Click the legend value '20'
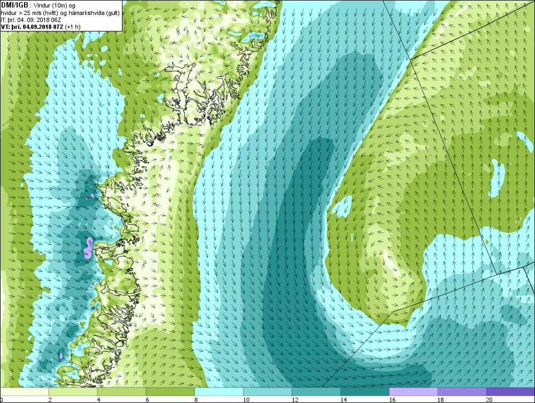Image resolution: width=535 pixels, height=403 pixels. (490, 400)
